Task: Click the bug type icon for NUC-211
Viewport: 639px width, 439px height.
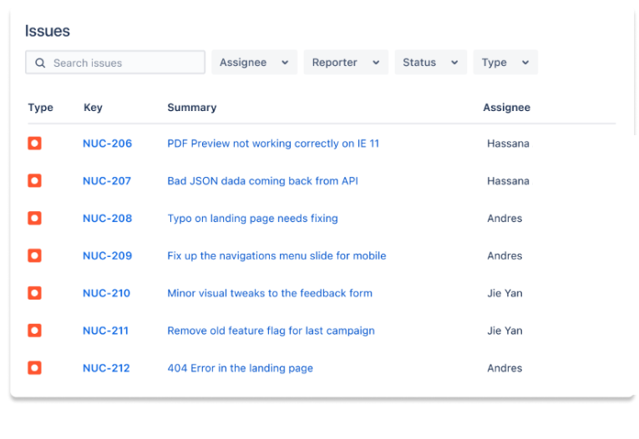Action: (x=34, y=331)
